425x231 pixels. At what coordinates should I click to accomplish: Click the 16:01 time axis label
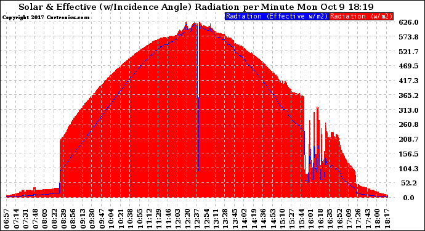pos(311,219)
